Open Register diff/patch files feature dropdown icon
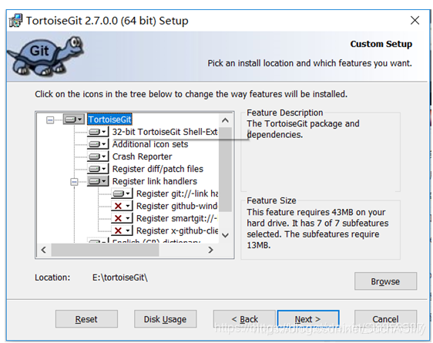 (x=98, y=169)
